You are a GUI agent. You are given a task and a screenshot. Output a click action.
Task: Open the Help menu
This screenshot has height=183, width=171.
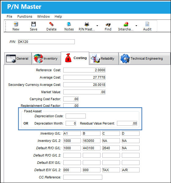click(x=58, y=16)
